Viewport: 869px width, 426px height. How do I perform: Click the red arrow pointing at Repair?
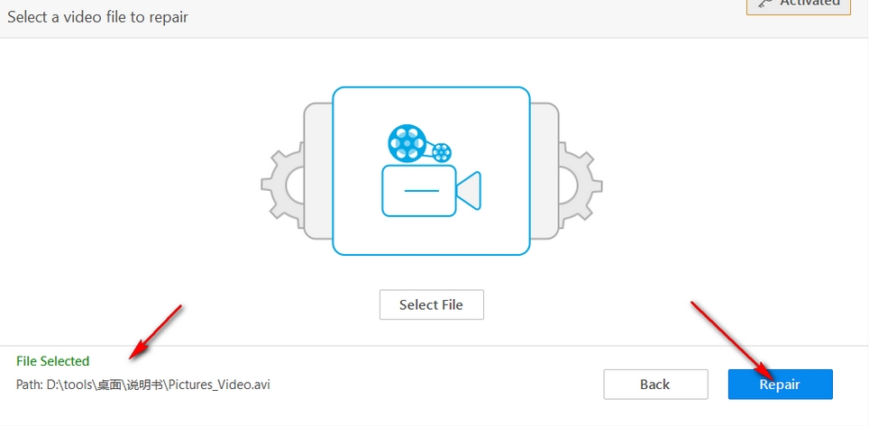pyautogui.click(x=732, y=339)
